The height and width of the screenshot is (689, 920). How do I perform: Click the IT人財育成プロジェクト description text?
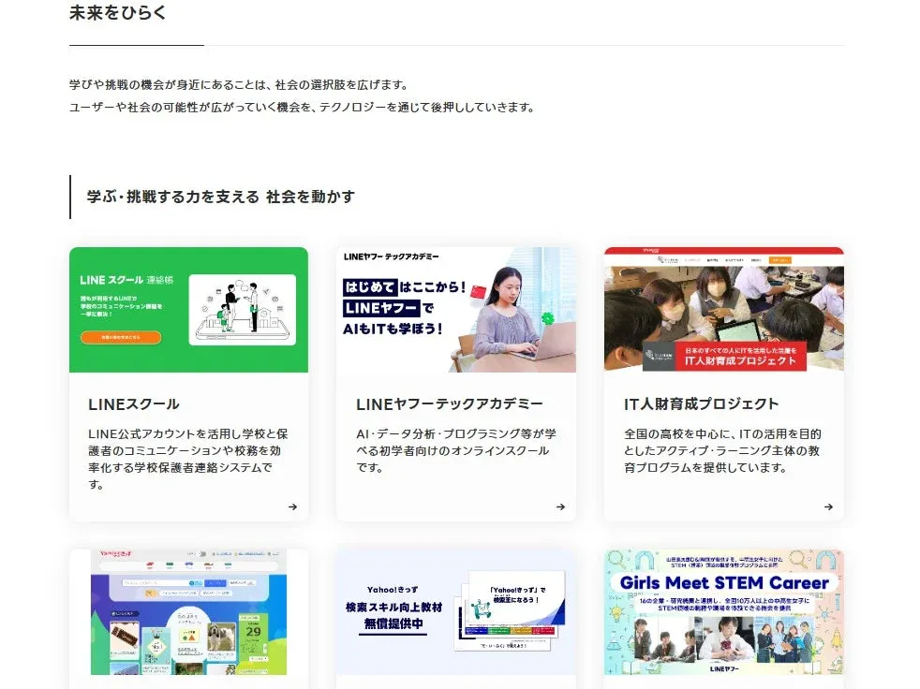(723, 452)
